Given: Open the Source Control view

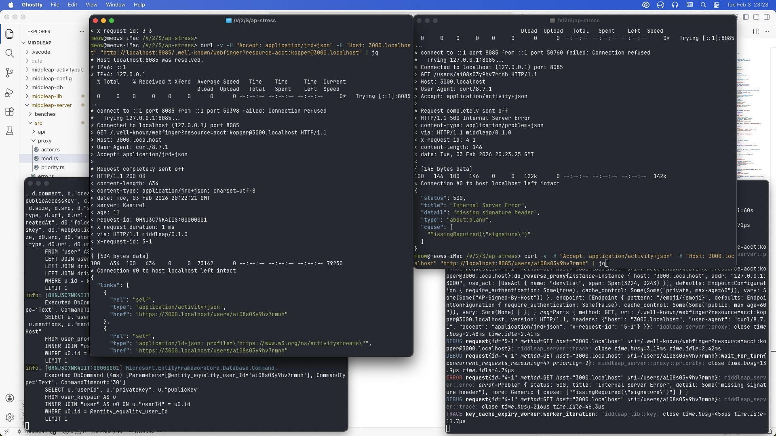Looking at the screenshot, I should click(10, 73).
